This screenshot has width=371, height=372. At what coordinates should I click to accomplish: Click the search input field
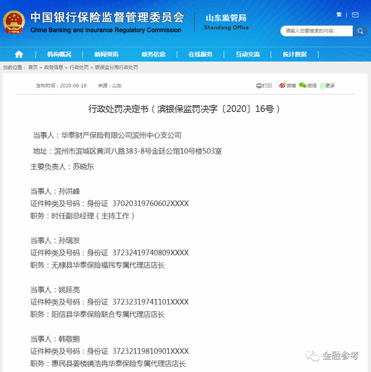pos(316,31)
